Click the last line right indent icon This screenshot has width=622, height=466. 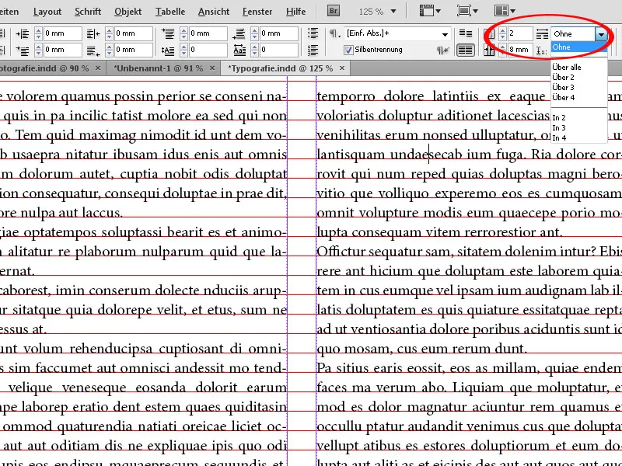[x=93, y=50]
